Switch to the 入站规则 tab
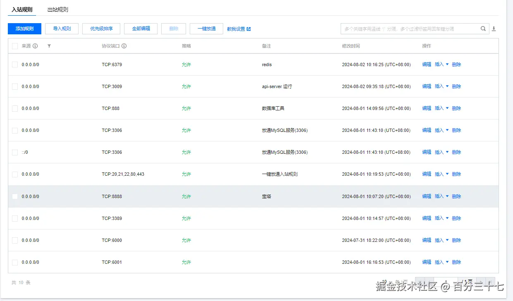The width and height of the screenshot is (513, 301). point(22,10)
